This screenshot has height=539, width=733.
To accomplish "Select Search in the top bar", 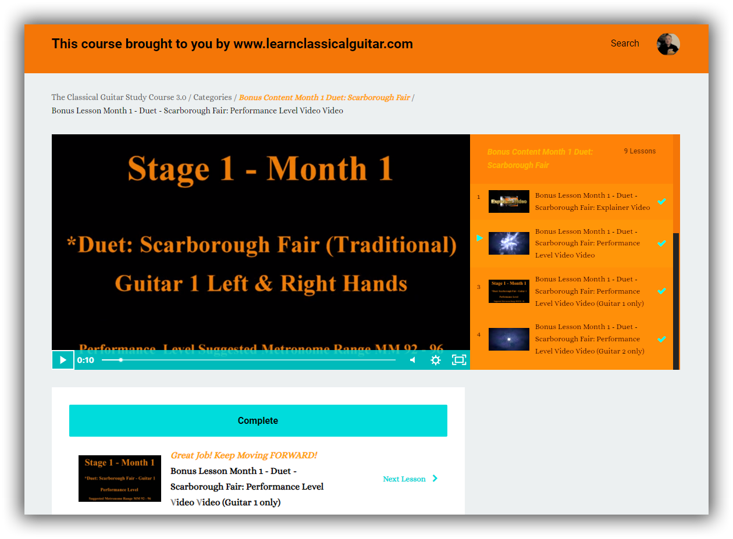I will pyautogui.click(x=625, y=43).
